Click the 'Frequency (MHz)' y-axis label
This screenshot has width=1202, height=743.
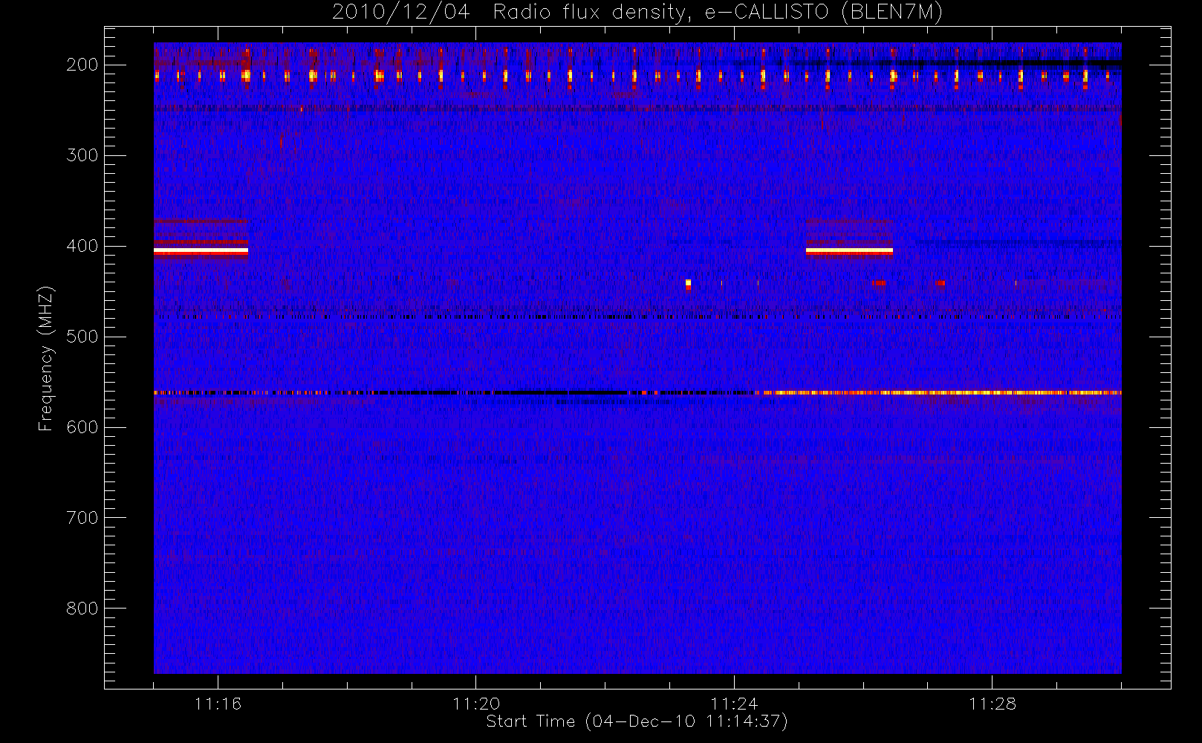tap(46, 358)
